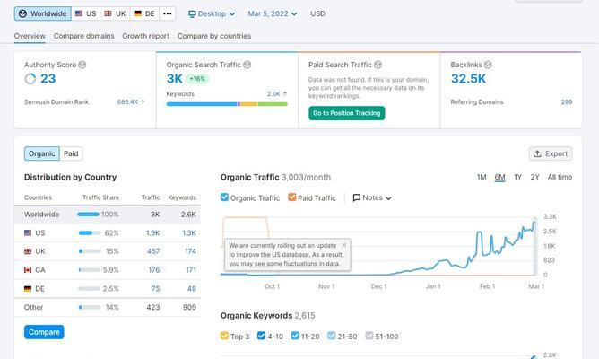Toggle Top 3 keywords checkbox
599x359 pixels.
pos(224,336)
